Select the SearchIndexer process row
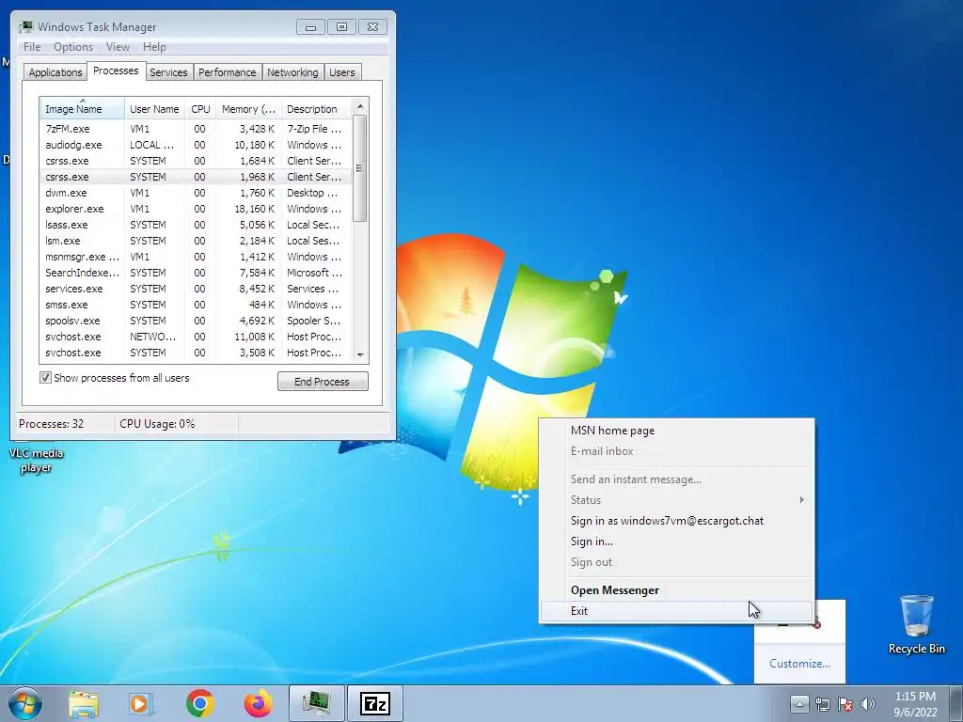Screen dimensions: 963x722 click(x=196, y=273)
